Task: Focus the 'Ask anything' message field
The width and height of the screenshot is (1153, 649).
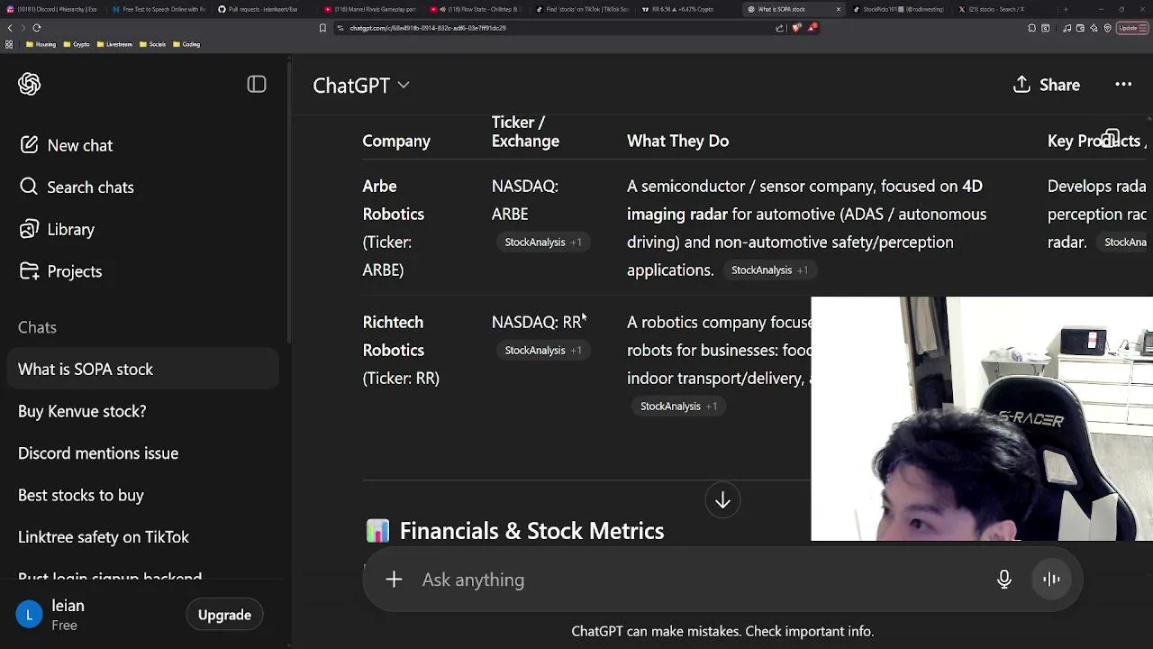Action: click(694, 580)
